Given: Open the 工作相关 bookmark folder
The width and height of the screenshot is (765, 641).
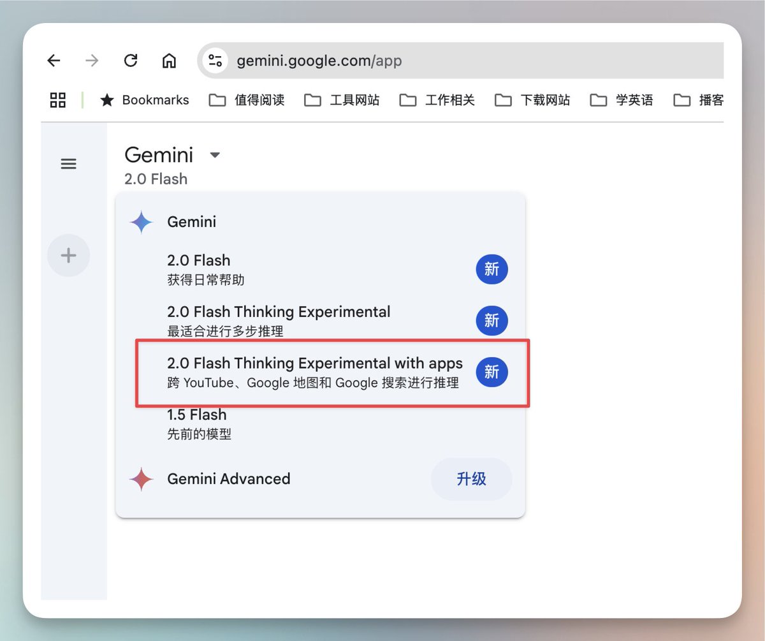Looking at the screenshot, I should pos(437,99).
